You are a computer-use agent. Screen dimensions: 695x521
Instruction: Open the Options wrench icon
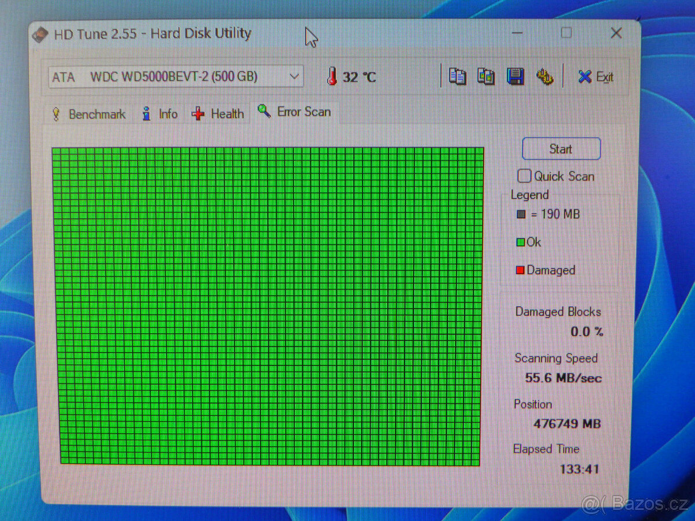[x=545, y=76]
